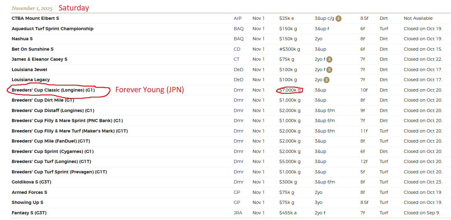Click the $455k a purse value
This screenshot has width=451, height=220.
tap(288, 213)
